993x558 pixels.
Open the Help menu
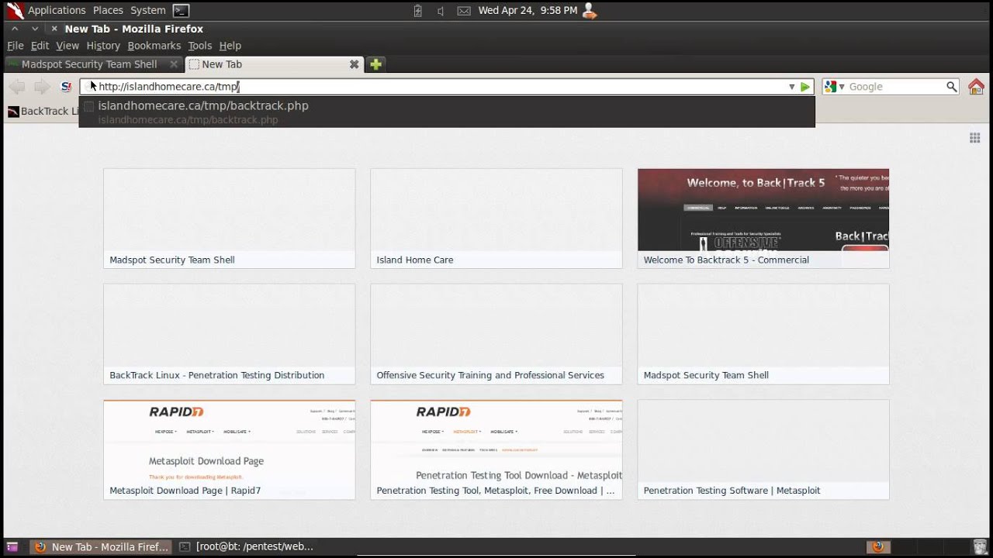pos(230,46)
